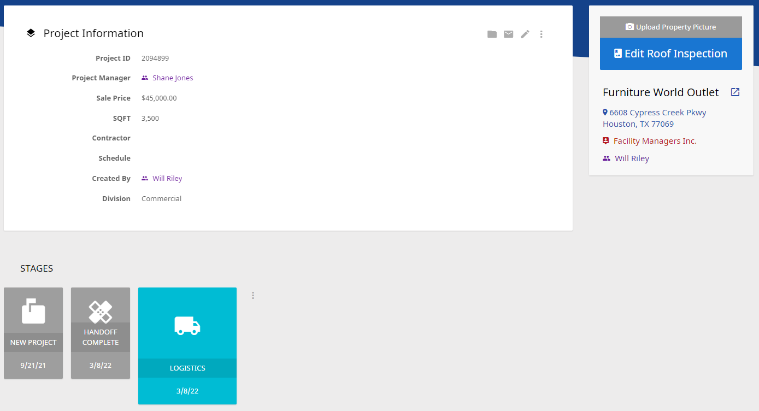This screenshot has height=411, width=759.
Task: Click the people icon beside Will Riley in property card
Action: pyautogui.click(x=607, y=158)
